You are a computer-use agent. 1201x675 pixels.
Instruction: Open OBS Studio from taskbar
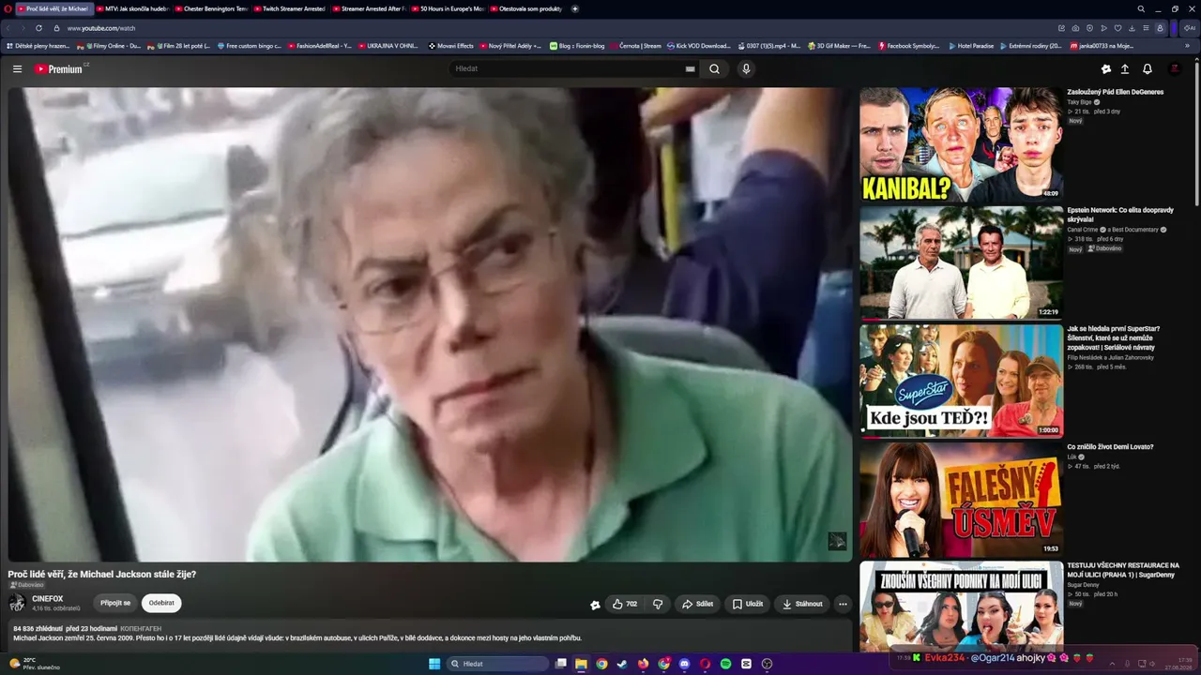pos(767,664)
